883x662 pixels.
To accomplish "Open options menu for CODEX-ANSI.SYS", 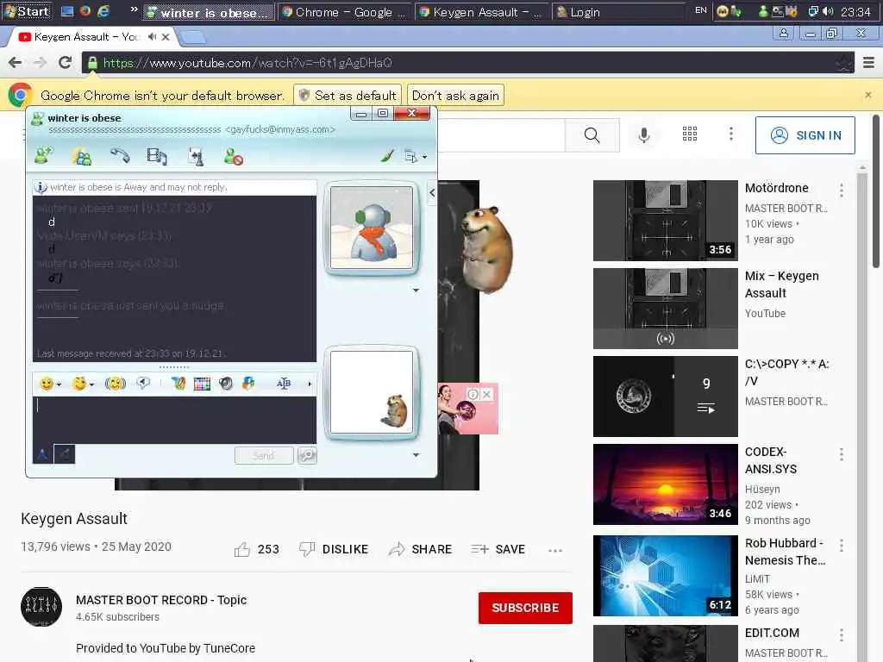I will tap(842, 454).
